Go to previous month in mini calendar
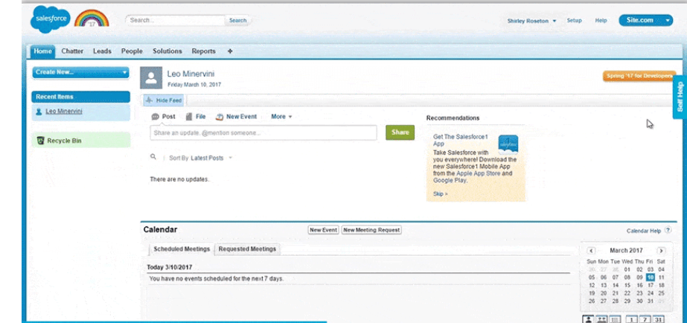The image size is (687, 323). [591, 251]
